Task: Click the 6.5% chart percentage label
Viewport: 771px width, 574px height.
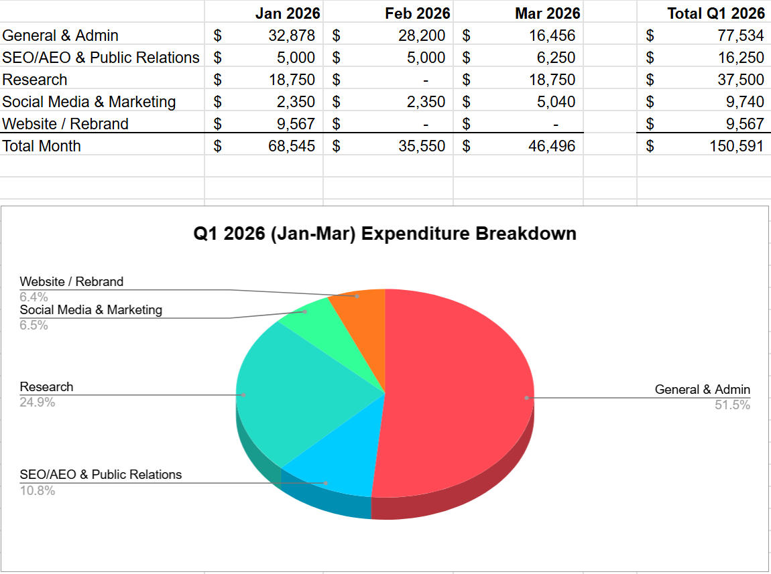Action: pos(34,325)
